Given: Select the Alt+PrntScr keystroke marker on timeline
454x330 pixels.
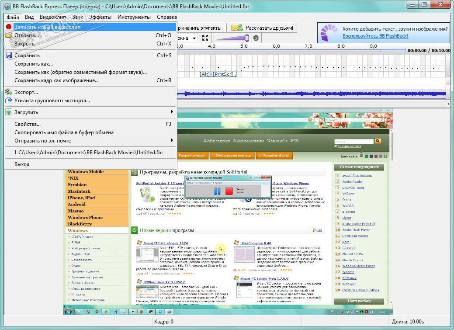Looking at the screenshot, I should coord(218,74).
